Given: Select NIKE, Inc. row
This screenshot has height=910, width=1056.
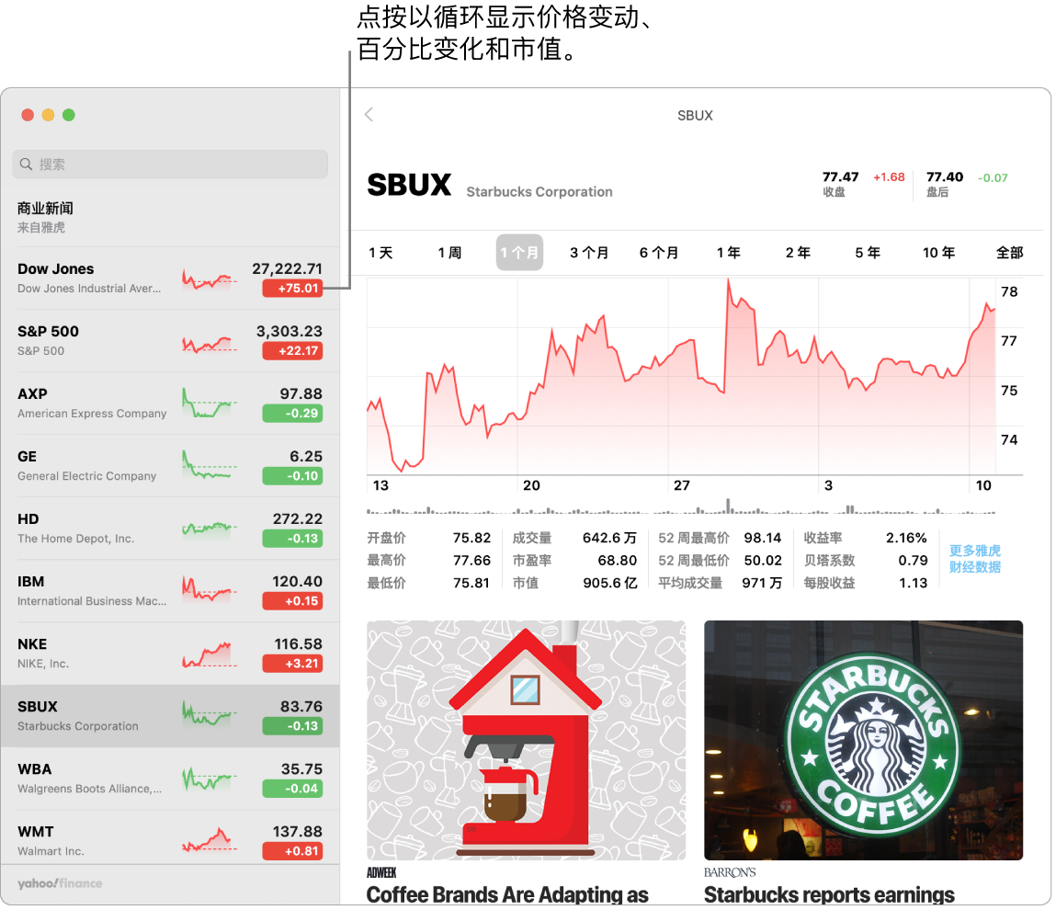Looking at the screenshot, I should coord(170,654).
